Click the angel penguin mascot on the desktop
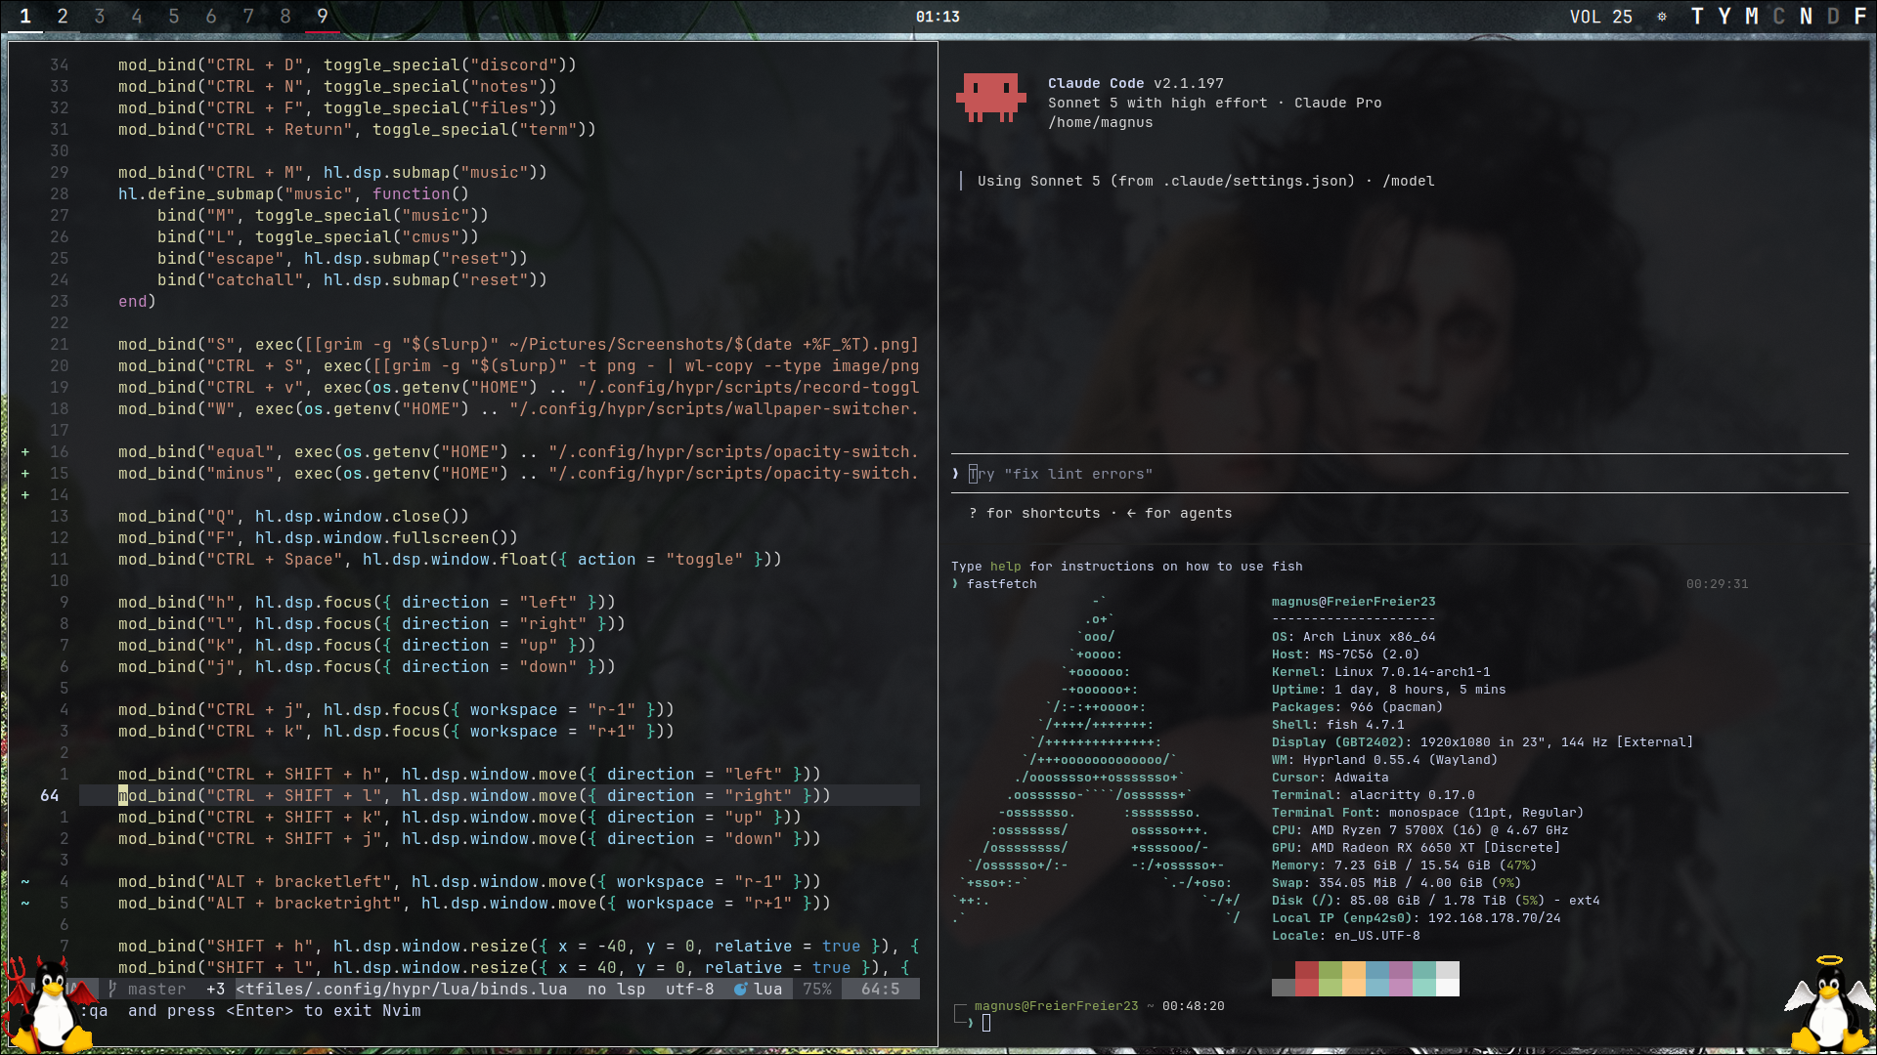 pos(1829,1003)
